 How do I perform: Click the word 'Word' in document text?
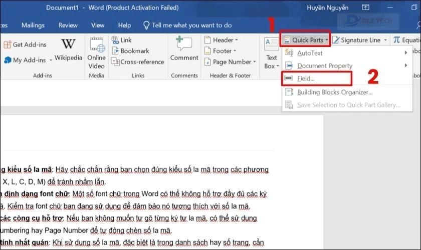[150, 193]
